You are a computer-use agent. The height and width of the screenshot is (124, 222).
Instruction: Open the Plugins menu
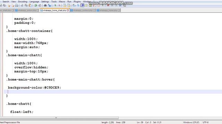coord(77,1)
